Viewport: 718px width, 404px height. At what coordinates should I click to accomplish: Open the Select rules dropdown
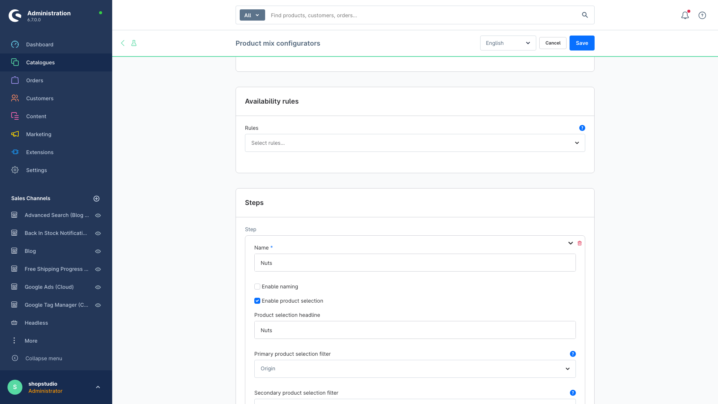point(415,143)
